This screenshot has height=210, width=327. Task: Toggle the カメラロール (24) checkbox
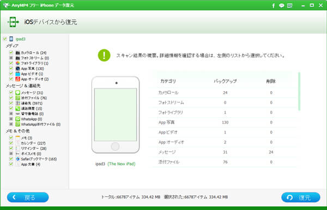(11, 53)
